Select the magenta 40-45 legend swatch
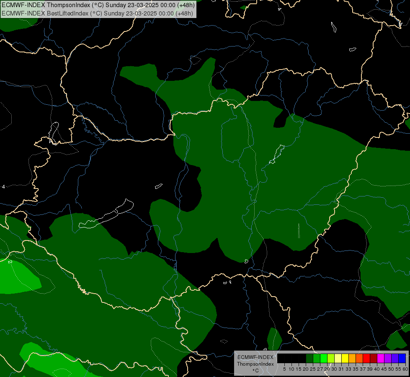The height and width of the screenshot is (377, 410). coord(381,358)
